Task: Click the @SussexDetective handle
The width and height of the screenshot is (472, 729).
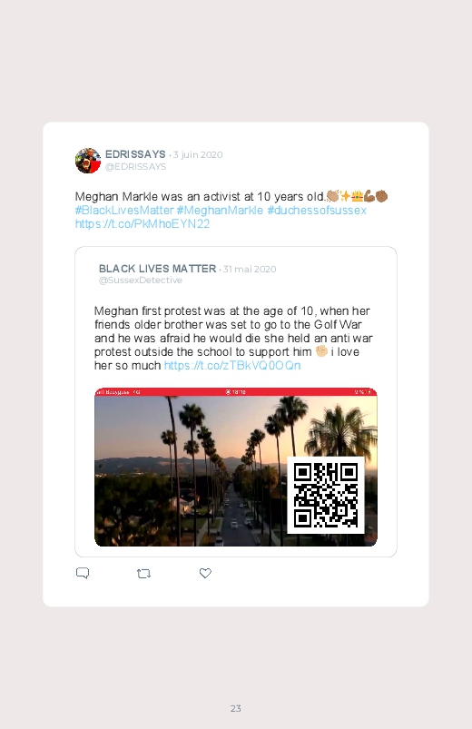Action: pyautogui.click(x=141, y=280)
